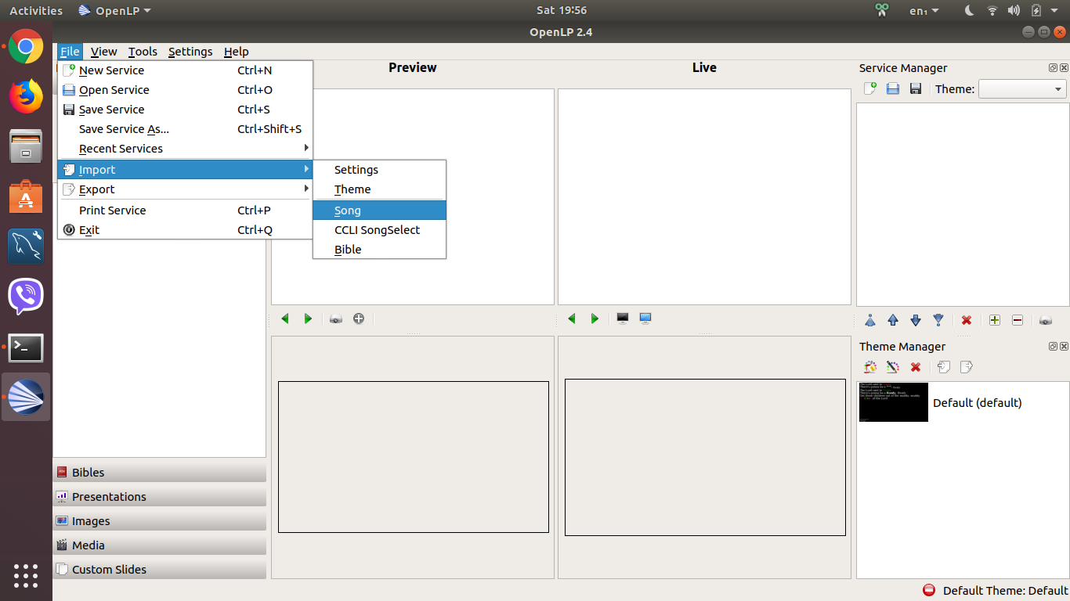
Task: Open Google Chrome from the dock
Action: tap(26, 47)
